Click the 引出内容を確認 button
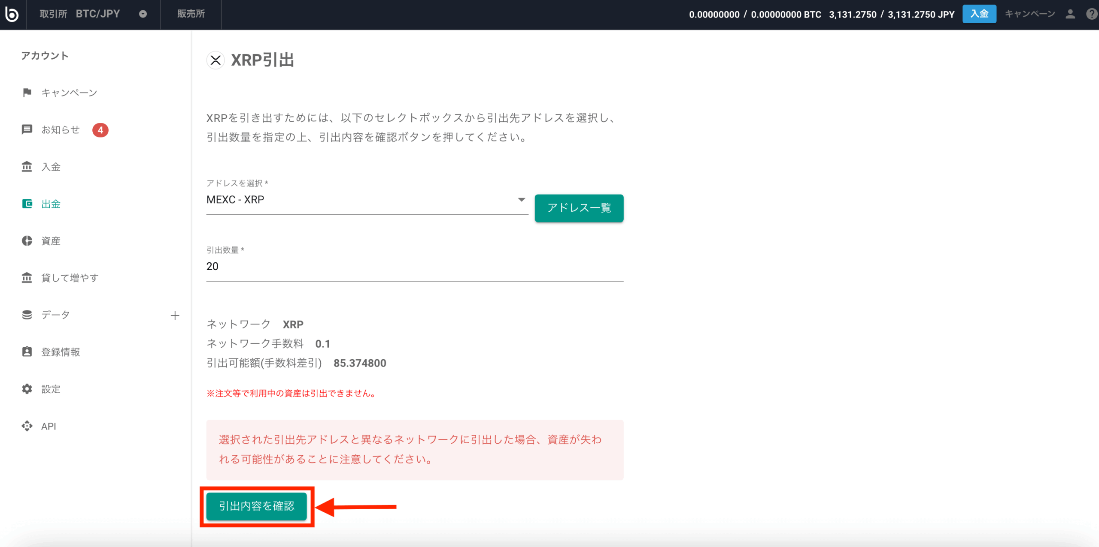The height and width of the screenshot is (547, 1099). [x=257, y=506]
